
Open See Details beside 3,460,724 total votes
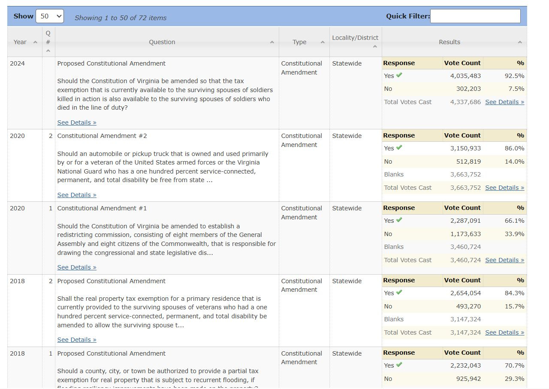(x=504, y=260)
